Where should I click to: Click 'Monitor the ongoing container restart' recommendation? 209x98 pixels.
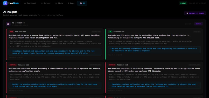click(55, 85)
